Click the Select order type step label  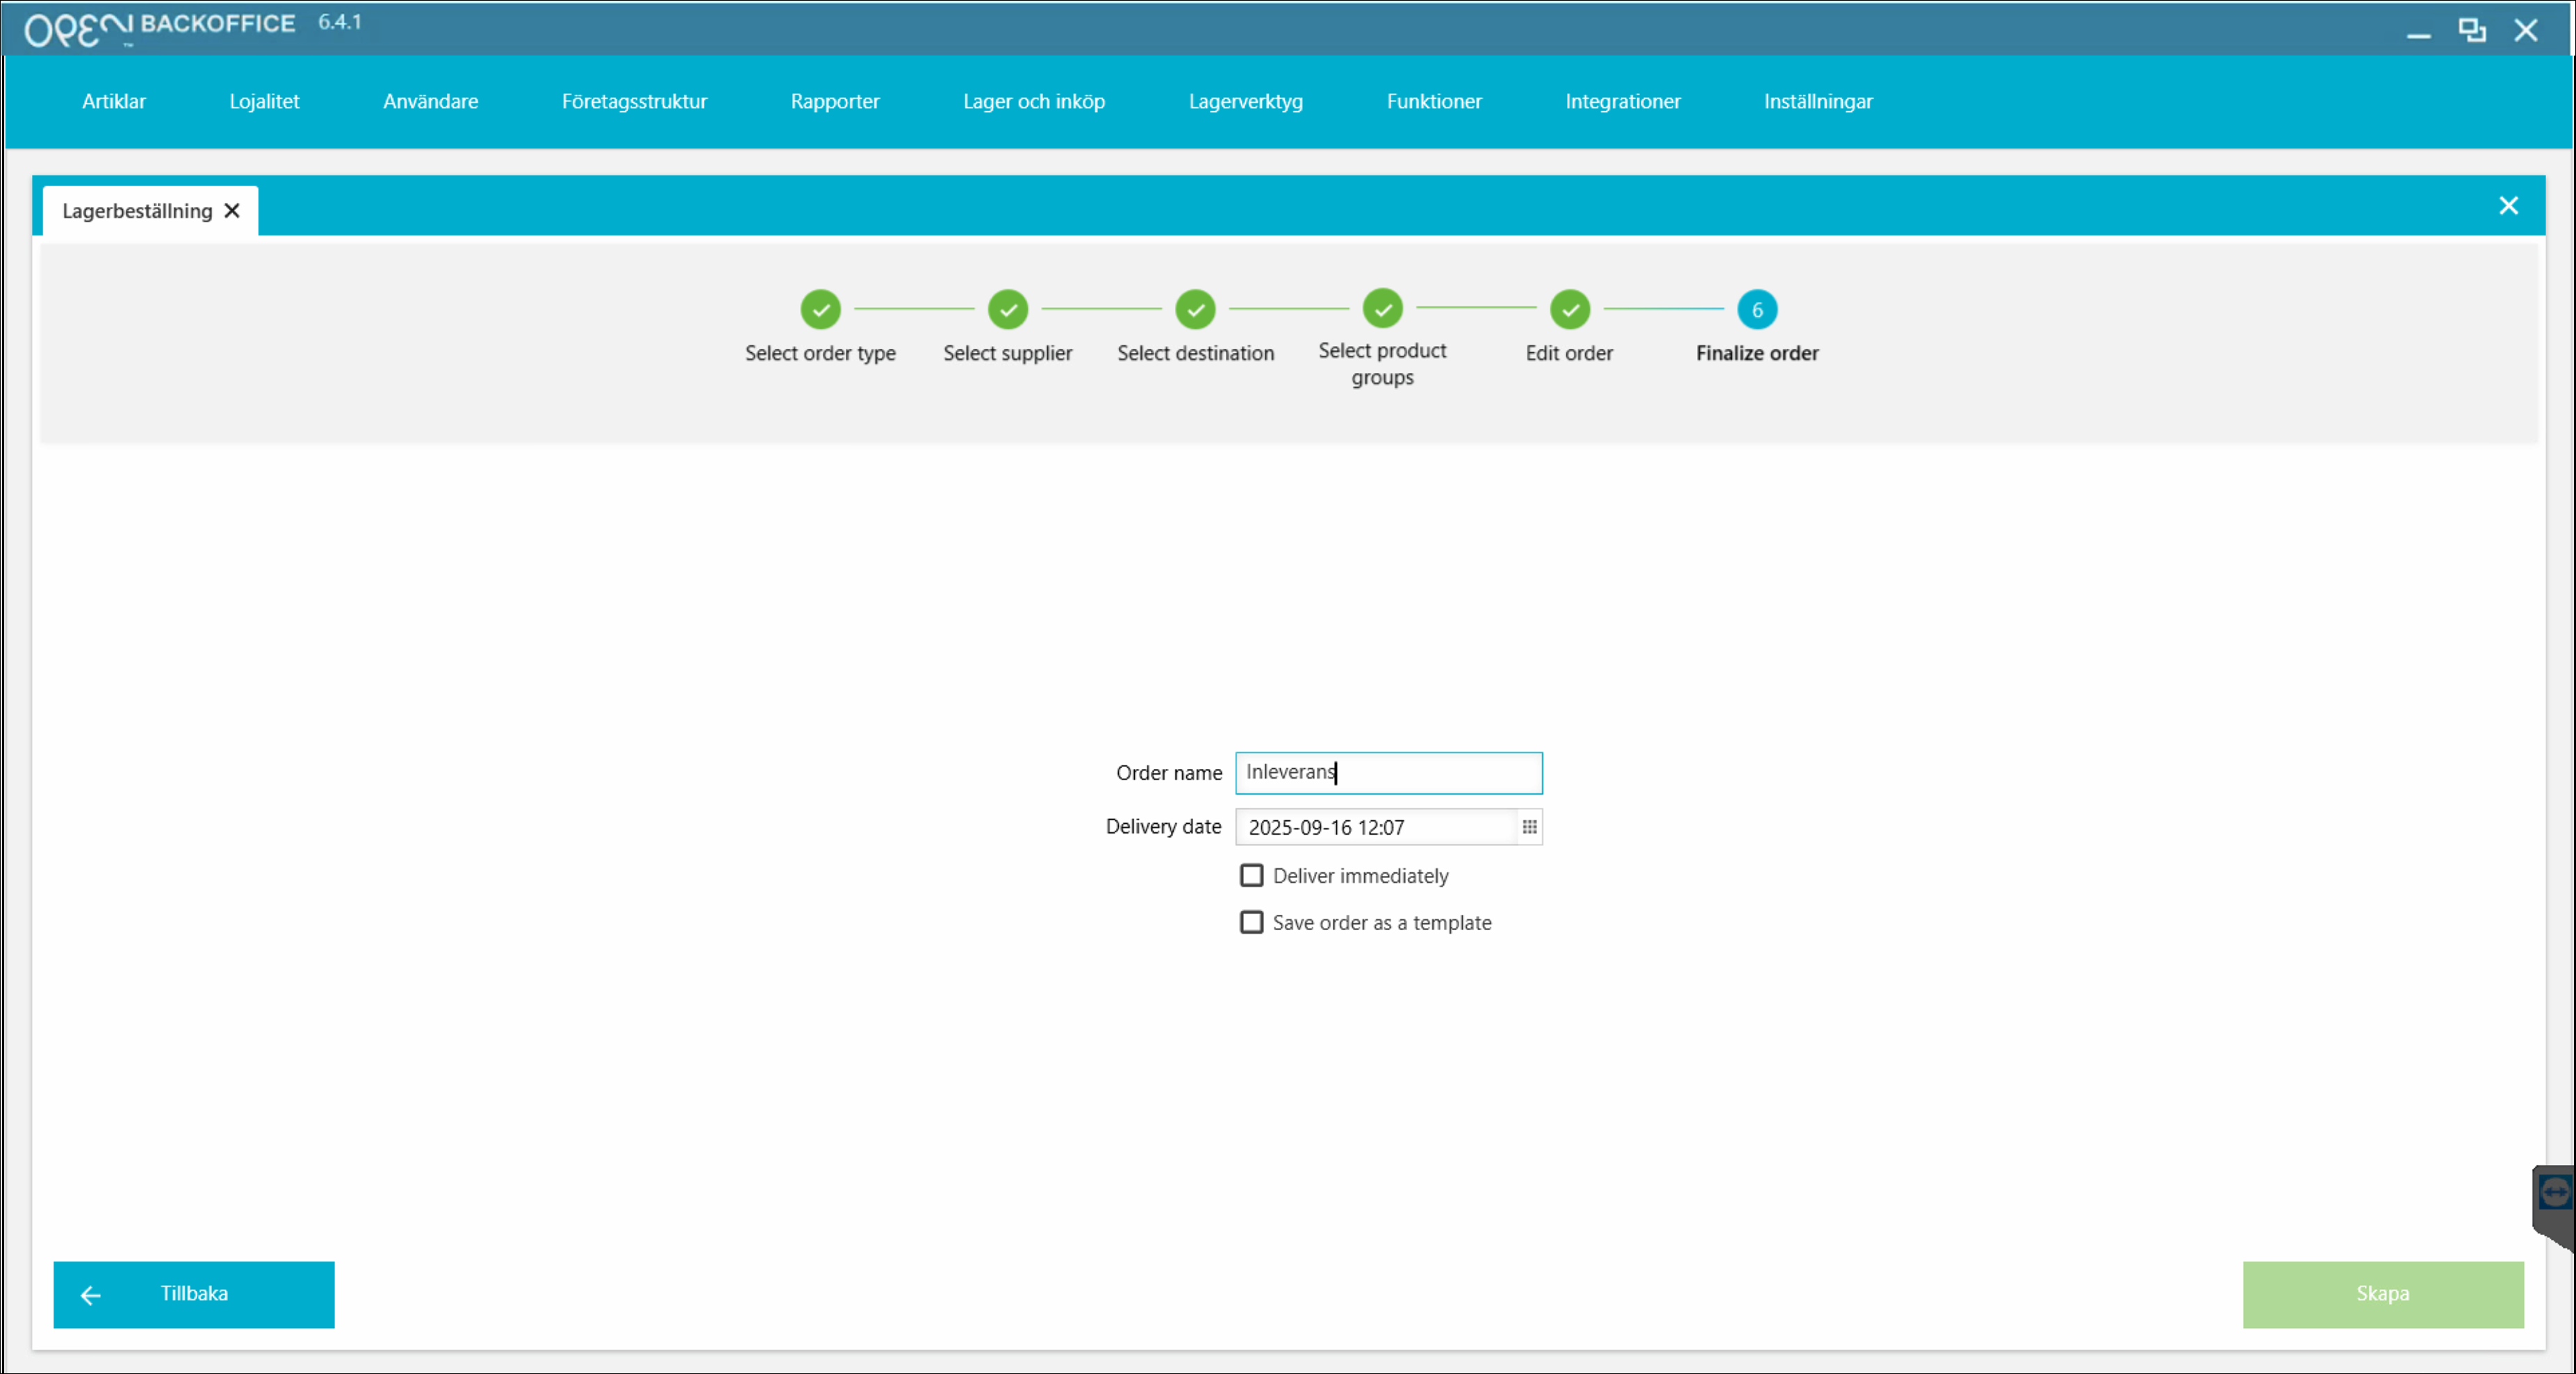click(x=820, y=353)
